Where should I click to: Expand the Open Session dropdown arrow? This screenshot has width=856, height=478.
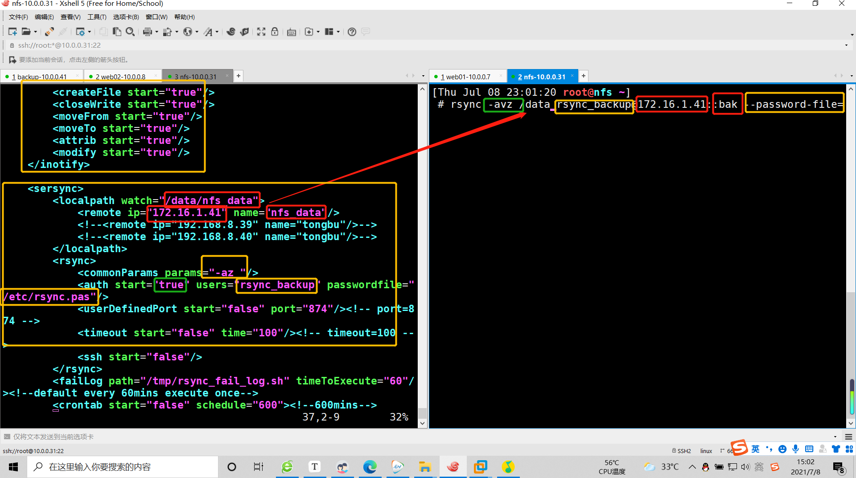[36, 32]
